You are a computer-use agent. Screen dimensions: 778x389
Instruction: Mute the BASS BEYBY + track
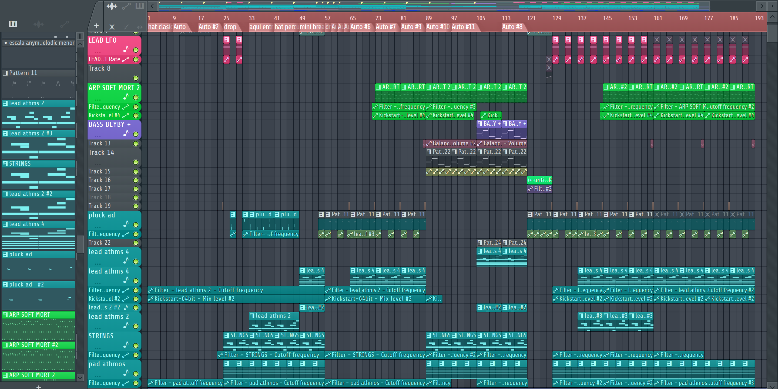click(136, 134)
